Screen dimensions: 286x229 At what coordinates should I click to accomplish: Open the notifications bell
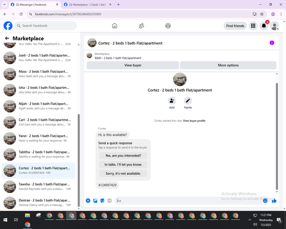[264, 26]
